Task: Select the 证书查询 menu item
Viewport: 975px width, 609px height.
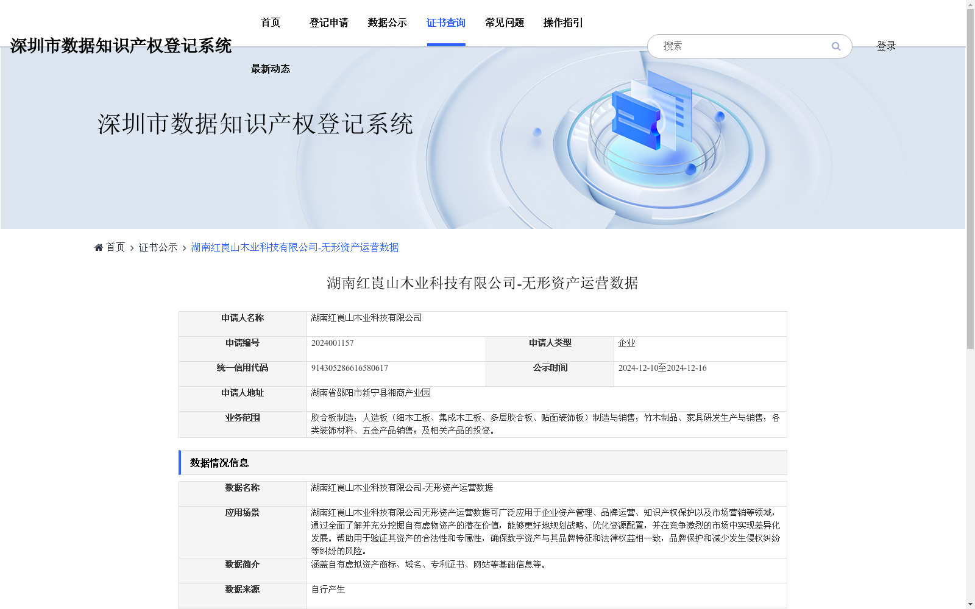Action: pos(446,23)
